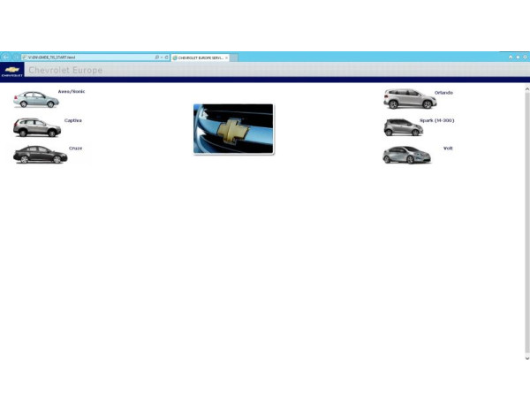Click the Chevrolet logo in the header

[x=12, y=71]
